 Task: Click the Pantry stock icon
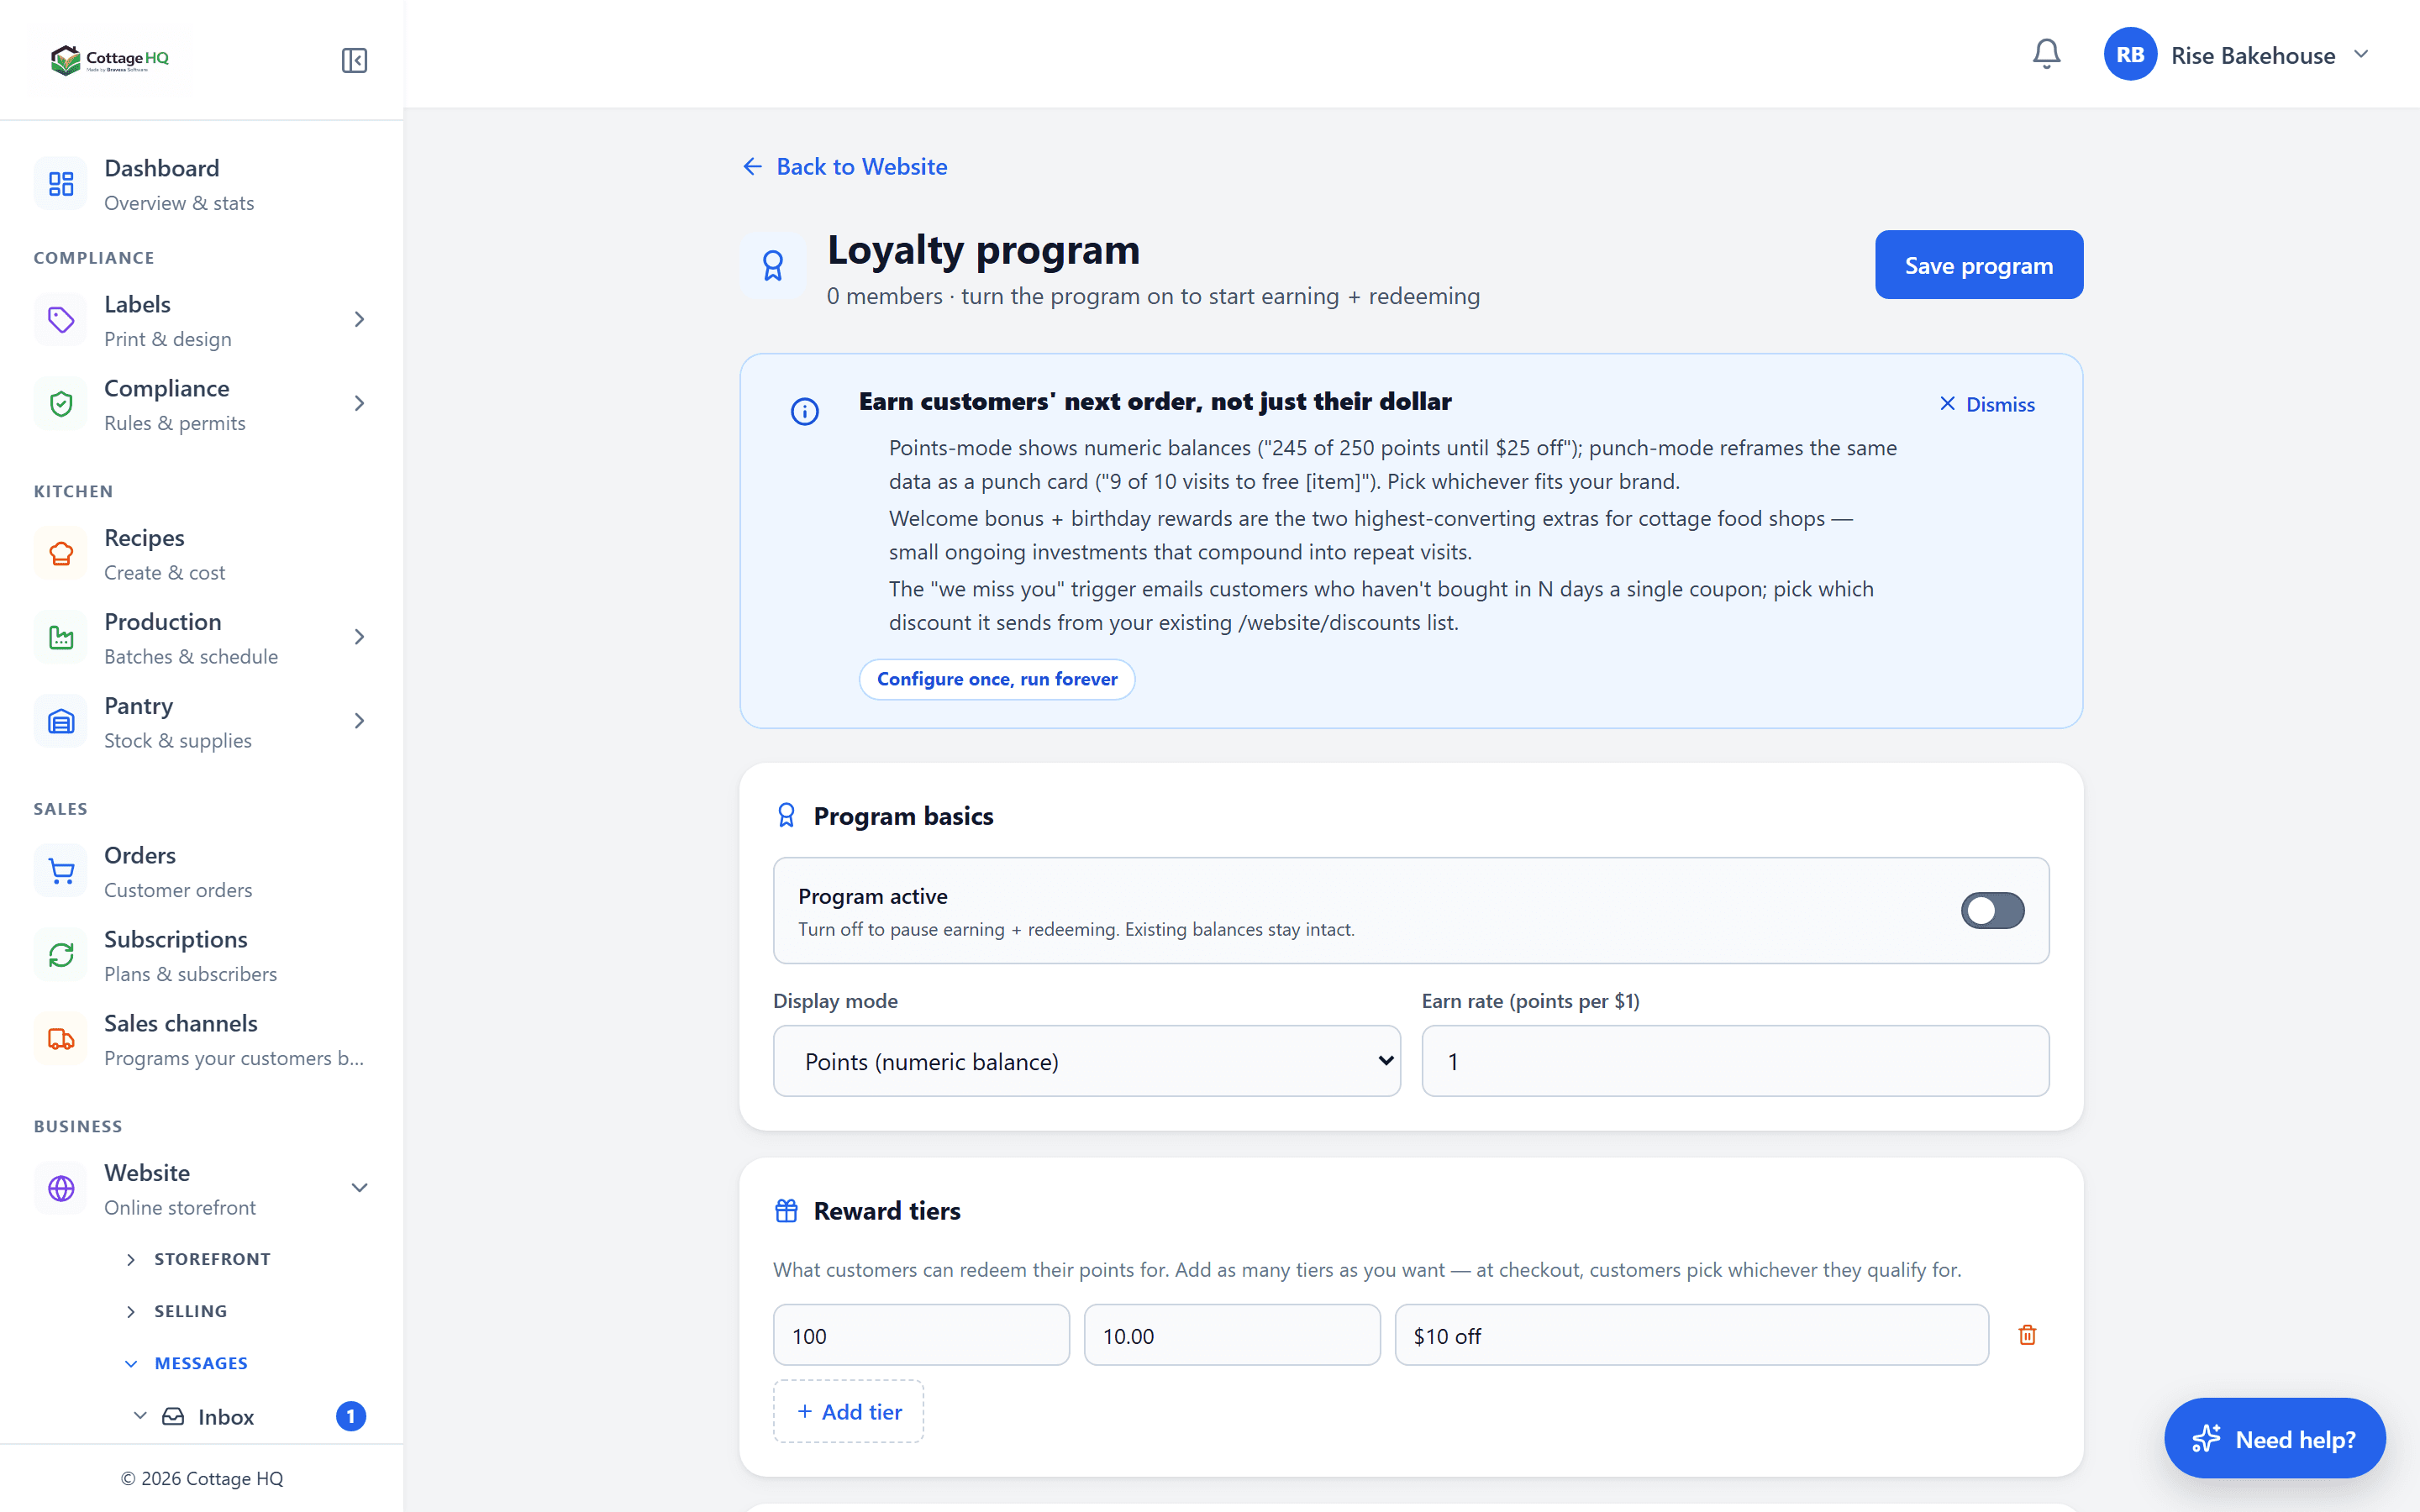click(61, 722)
